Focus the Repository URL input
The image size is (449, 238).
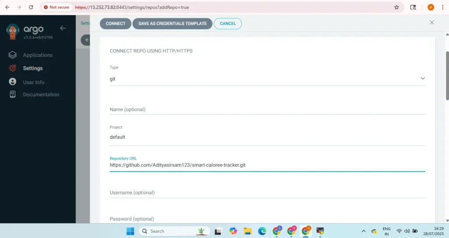point(267,165)
